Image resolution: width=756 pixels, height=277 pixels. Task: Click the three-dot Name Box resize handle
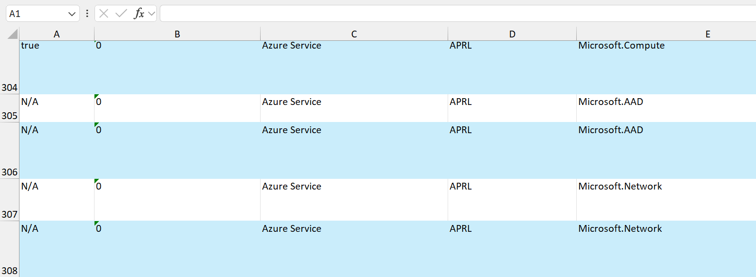click(x=87, y=14)
